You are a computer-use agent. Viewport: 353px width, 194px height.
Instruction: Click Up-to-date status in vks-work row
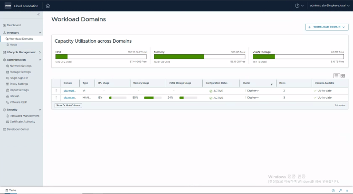323,91
